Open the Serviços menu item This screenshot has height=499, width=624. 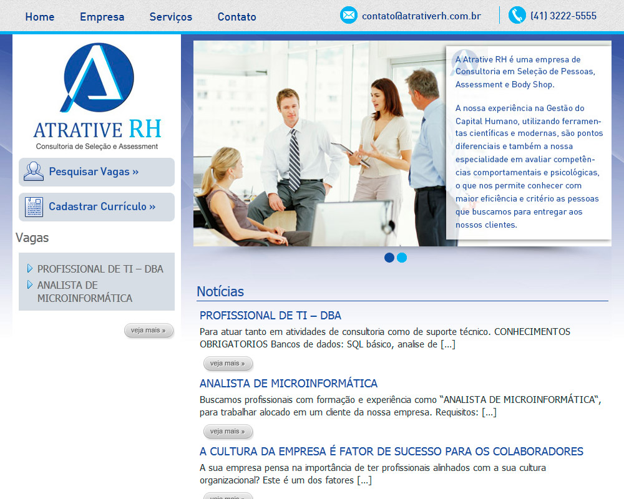171,17
